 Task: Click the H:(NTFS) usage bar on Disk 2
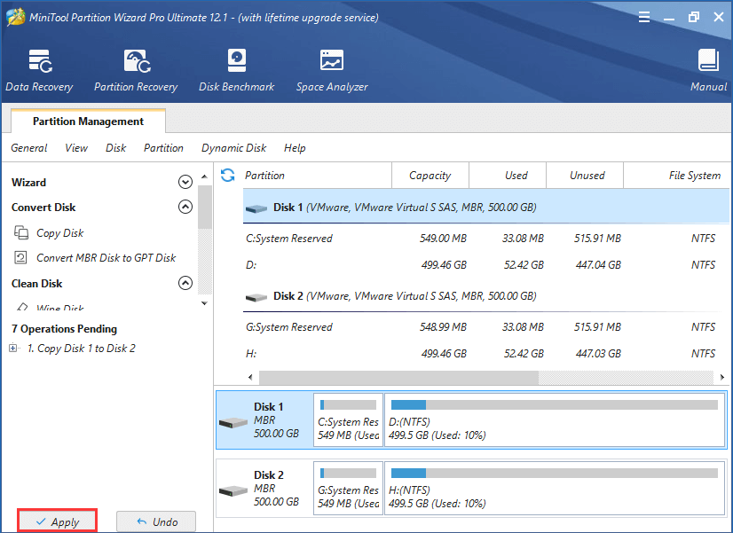[x=555, y=474]
